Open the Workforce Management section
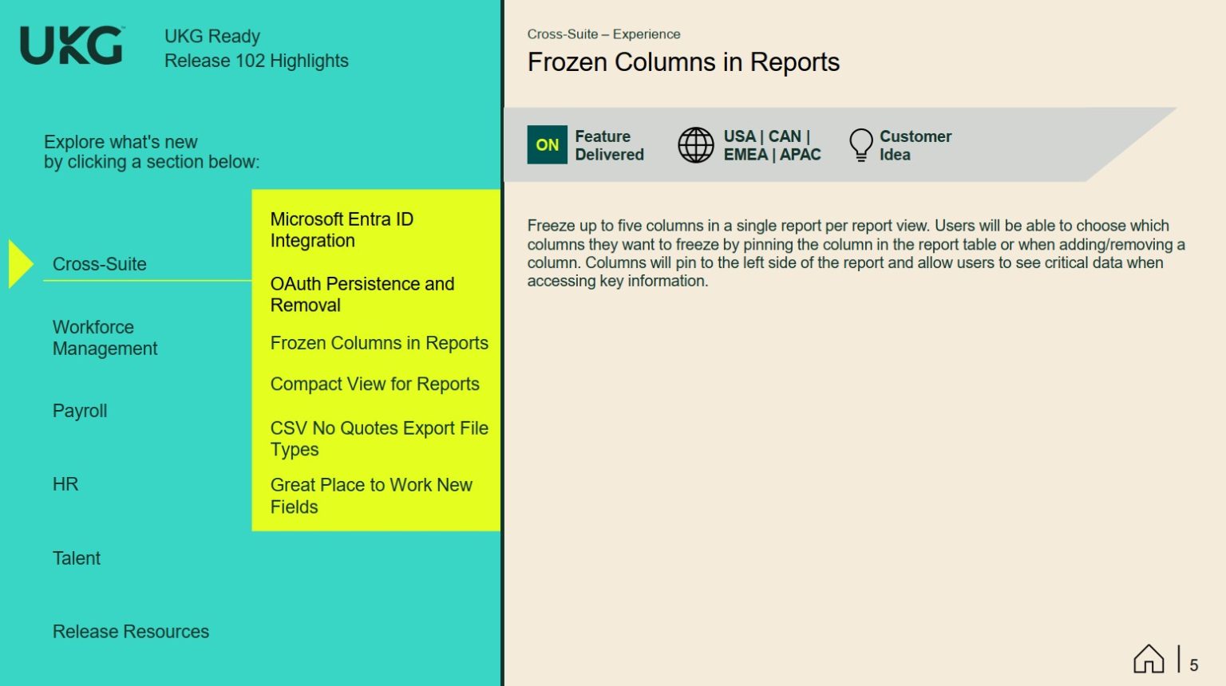The width and height of the screenshot is (1226, 686). coord(105,337)
